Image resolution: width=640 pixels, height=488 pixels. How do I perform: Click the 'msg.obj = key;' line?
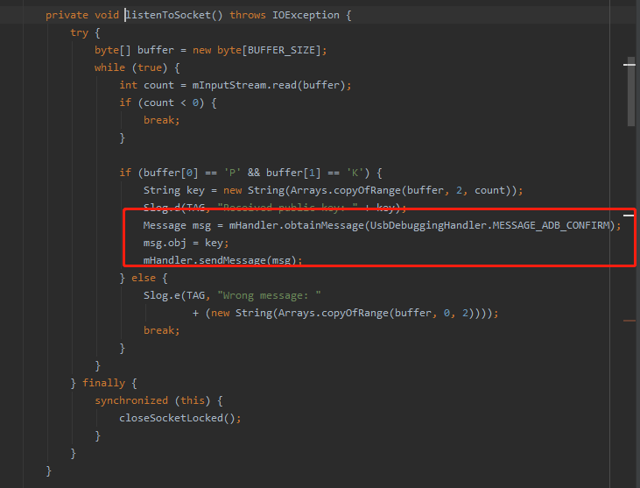(186, 244)
